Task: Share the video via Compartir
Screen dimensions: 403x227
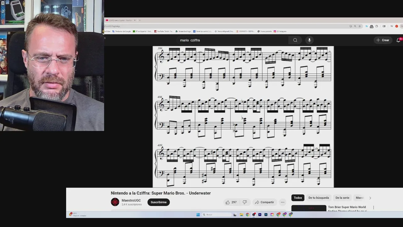Action: pos(264,202)
